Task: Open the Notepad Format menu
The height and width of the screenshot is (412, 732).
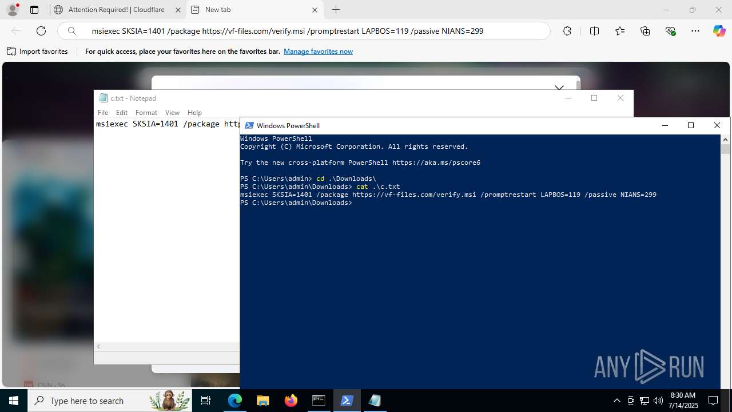Action: pos(146,113)
